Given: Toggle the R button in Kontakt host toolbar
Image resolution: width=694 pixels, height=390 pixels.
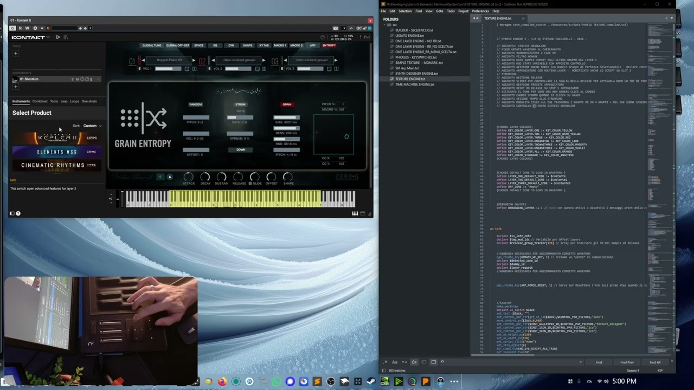Looking at the screenshot, I should (x=20, y=28).
